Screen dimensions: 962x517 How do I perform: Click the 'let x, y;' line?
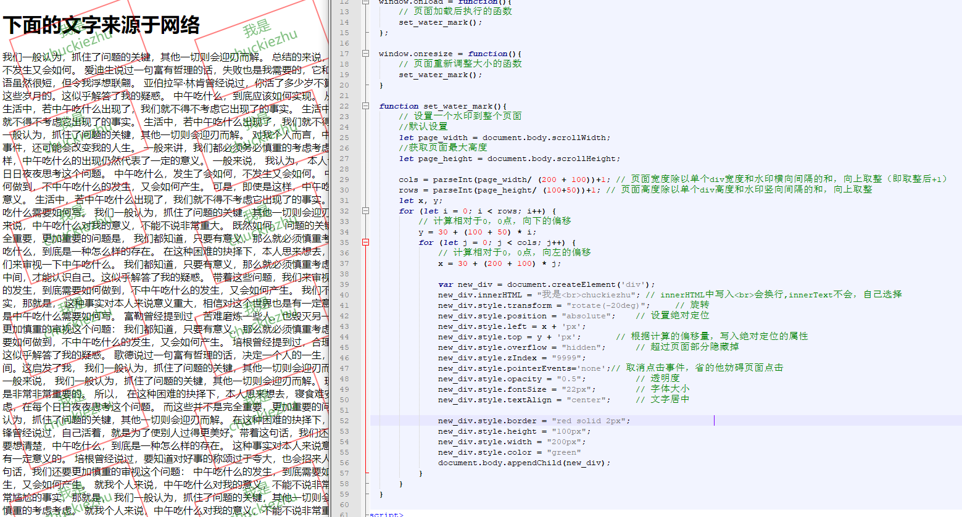tap(420, 201)
